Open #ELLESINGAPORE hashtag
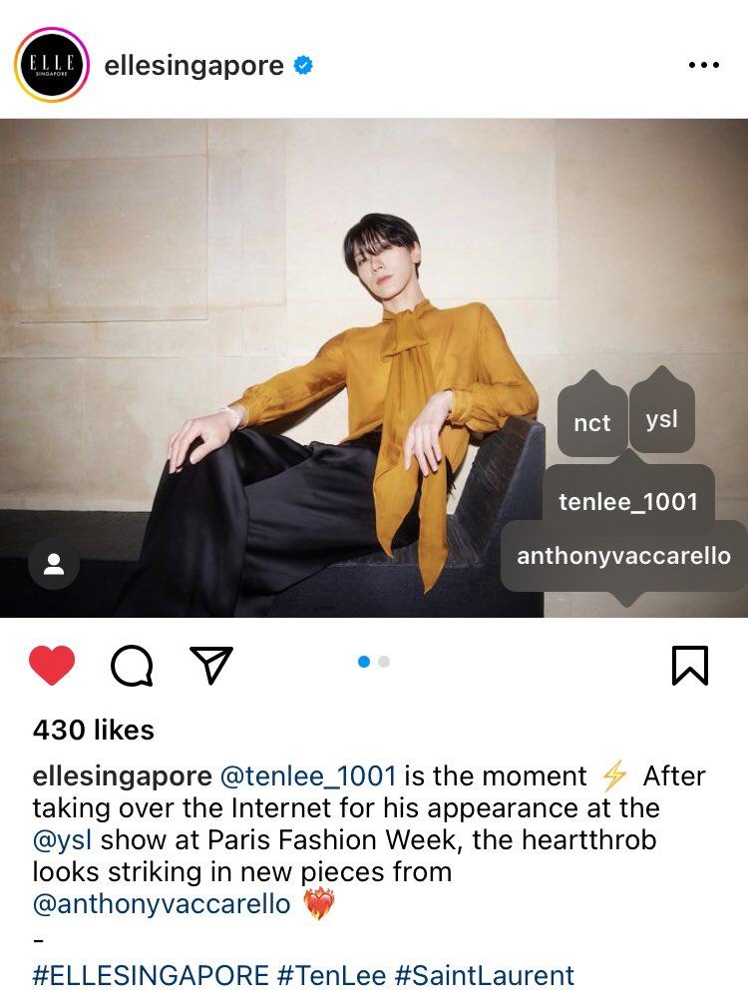Screen dimensions: 748x1008 pos(151,975)
